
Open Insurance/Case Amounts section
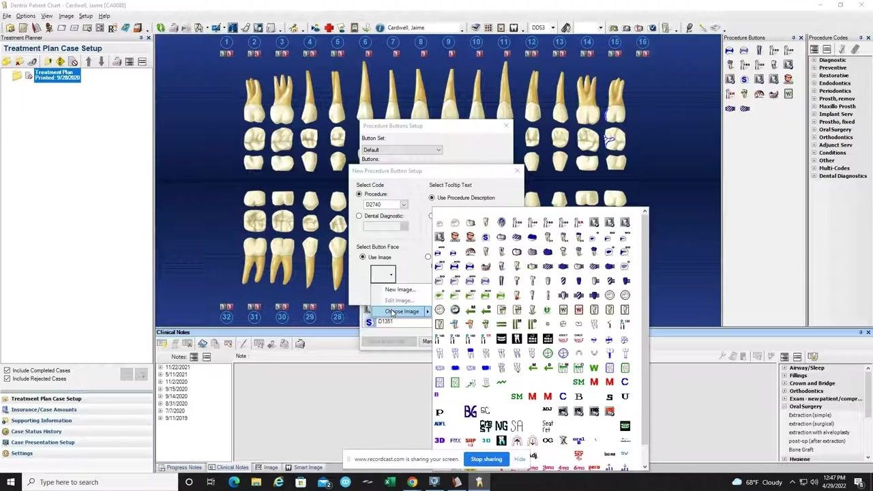coord(44,410)
